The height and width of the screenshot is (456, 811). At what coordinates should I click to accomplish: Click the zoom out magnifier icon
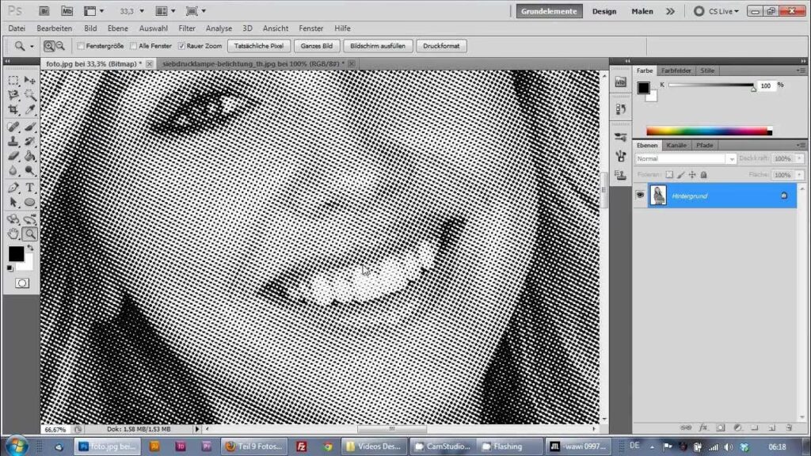tap(59, 46)
